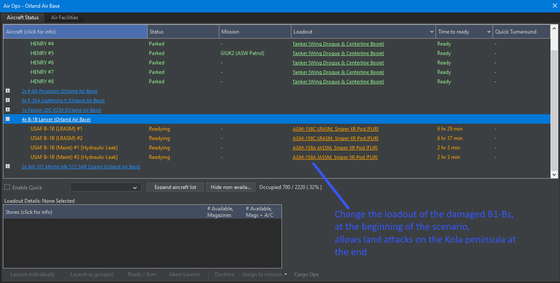Open LRASM loadout of B-1B #1

(x=335, y=129)
